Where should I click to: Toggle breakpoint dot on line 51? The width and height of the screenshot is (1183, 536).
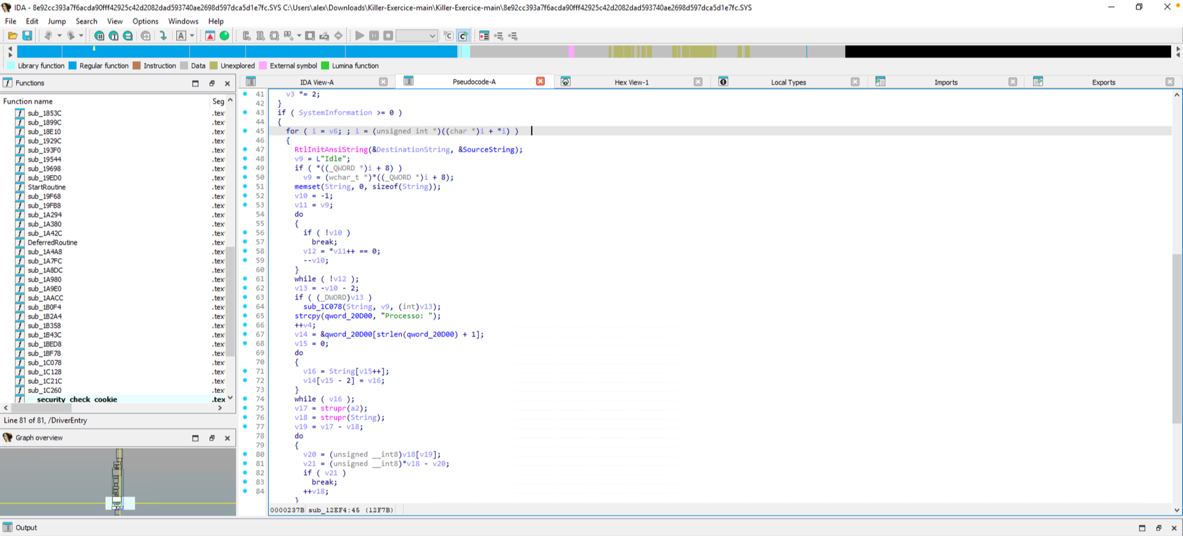245,186
